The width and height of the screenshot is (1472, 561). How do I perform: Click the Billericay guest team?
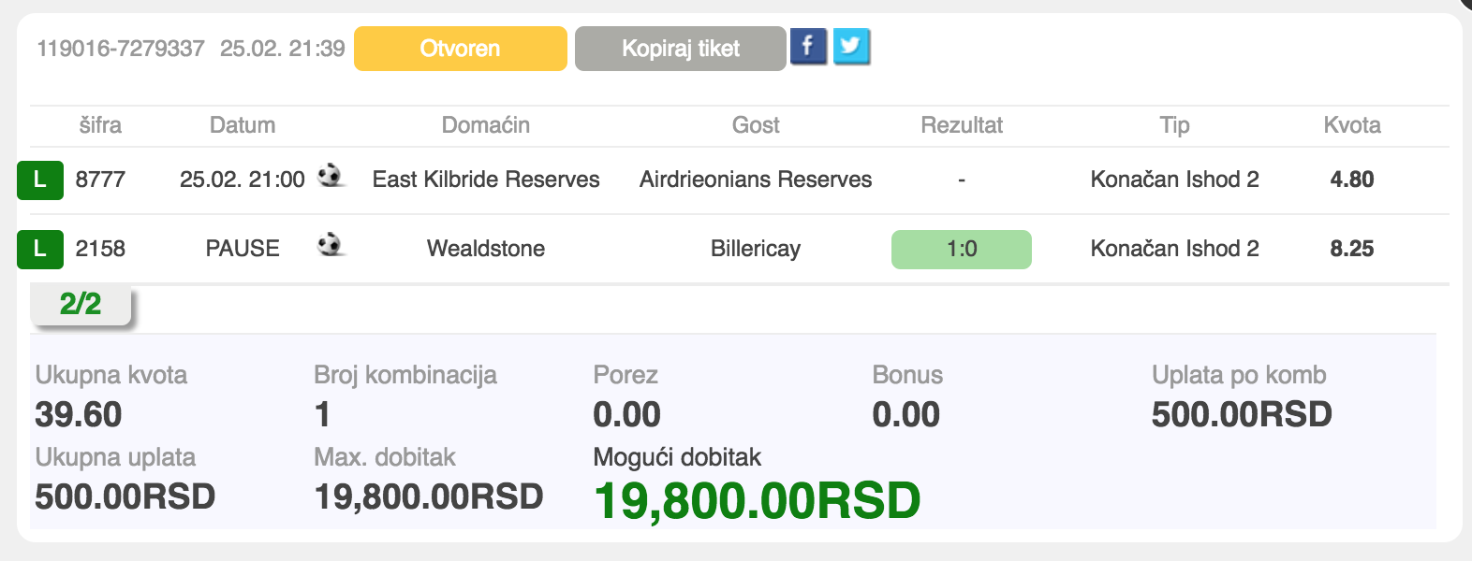(x=755, y=249)
